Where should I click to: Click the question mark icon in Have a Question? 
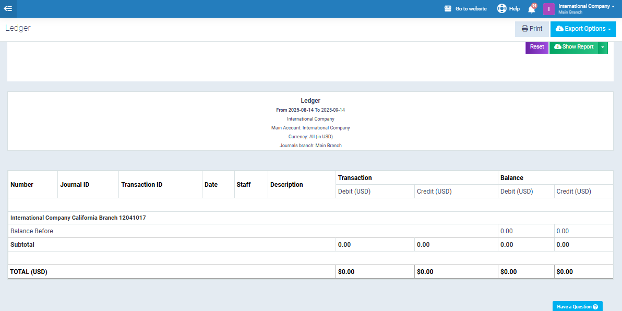595,307
